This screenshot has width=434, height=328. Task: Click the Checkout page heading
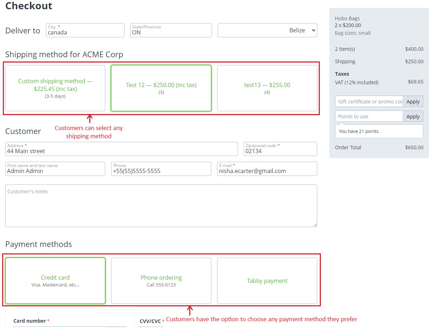click(x=29, y=6)
